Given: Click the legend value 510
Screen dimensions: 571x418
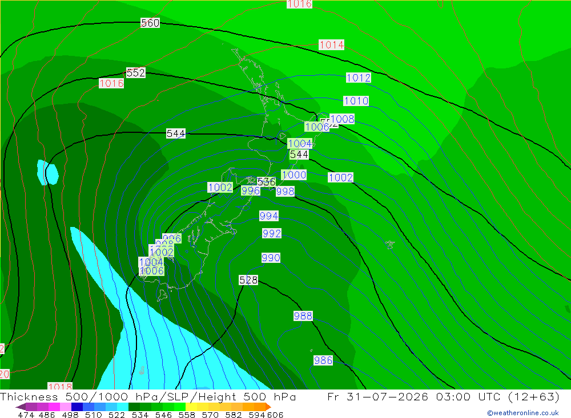Looking at the screenshot, I should [x=93, y=415].
